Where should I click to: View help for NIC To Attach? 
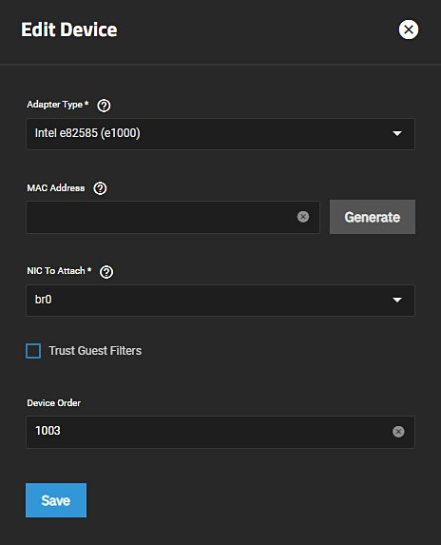[106, 272]
